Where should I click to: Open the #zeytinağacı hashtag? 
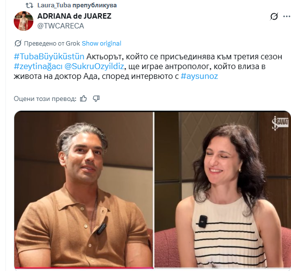tap(38, 66)
